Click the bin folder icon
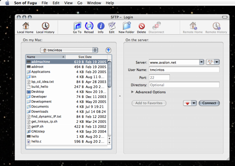The height and width of the screenshot is (166, 235). [x=29, y=77]
